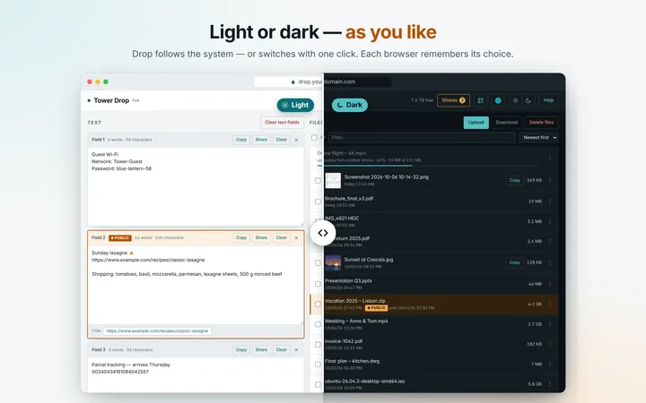Open Sunset at Cascais thumbnail preview
646x403 pixels.
click(333, 262)
